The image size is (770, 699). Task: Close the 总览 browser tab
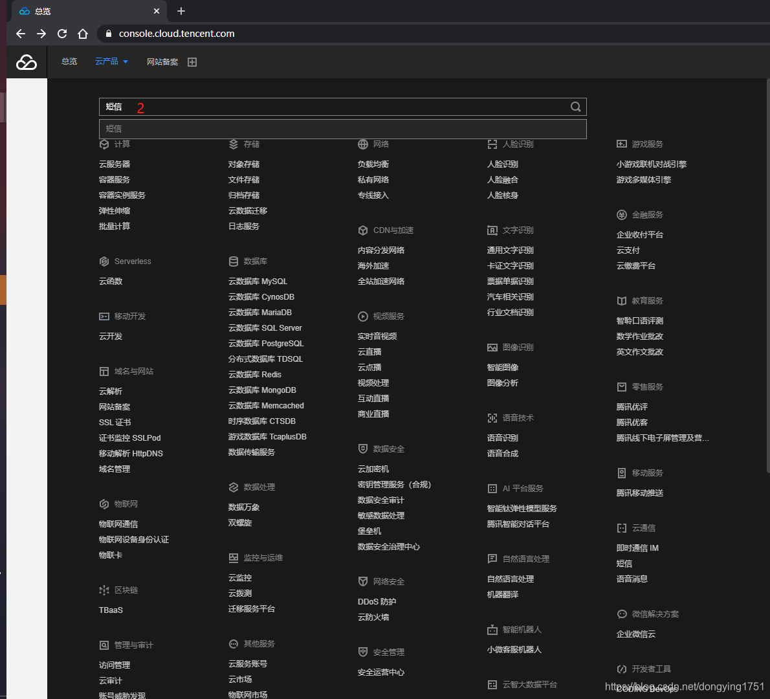pos(156,11)
